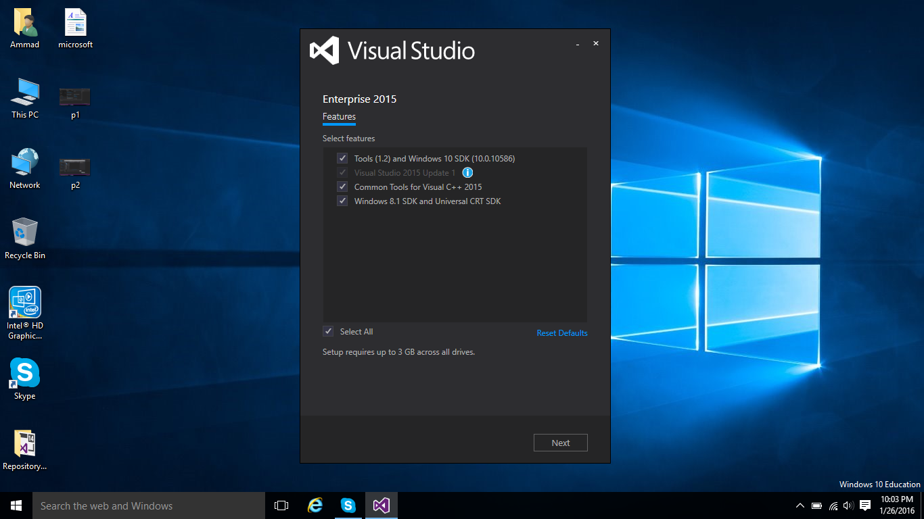The width and height of the screenshot is (924, 519).
Task: Click the blue info icon beside Update 1
Action: [467, 172]
